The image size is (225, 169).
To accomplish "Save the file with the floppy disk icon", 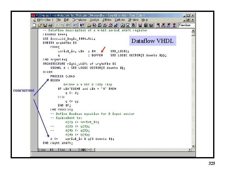I will [45, 25].
